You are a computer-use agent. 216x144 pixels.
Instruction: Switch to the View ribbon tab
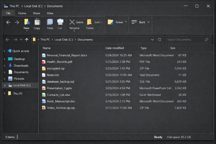tap(50, 13)
